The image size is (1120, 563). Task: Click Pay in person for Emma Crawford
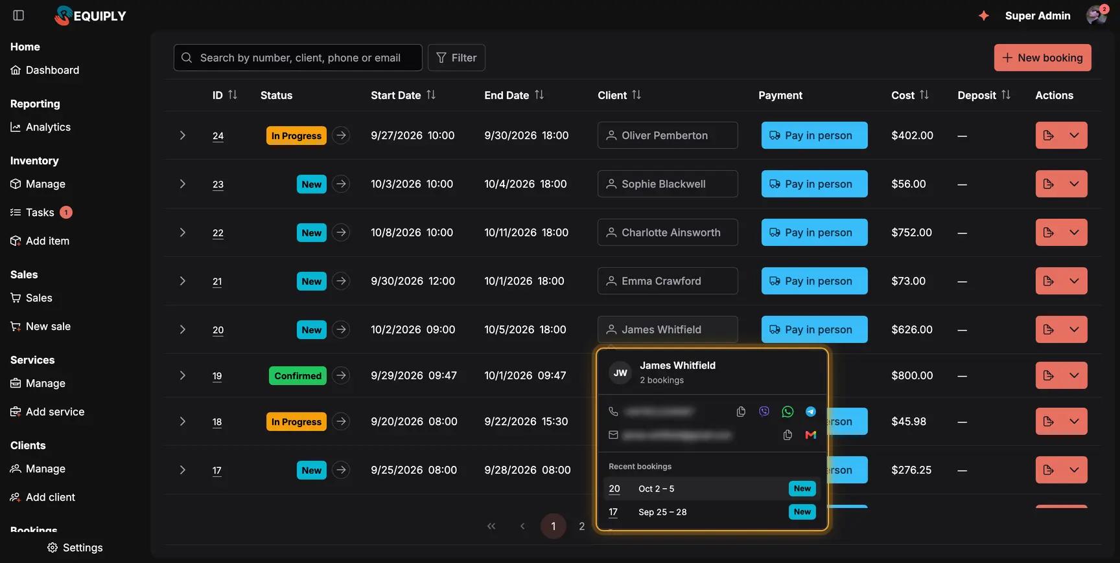coord(814,281)
